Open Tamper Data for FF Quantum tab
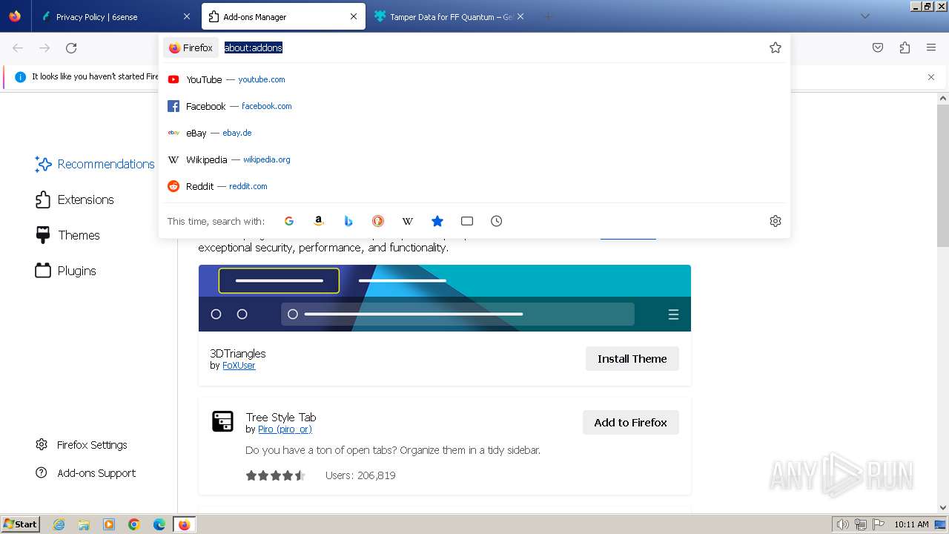949x534 pixels. [x=449, y=16]
